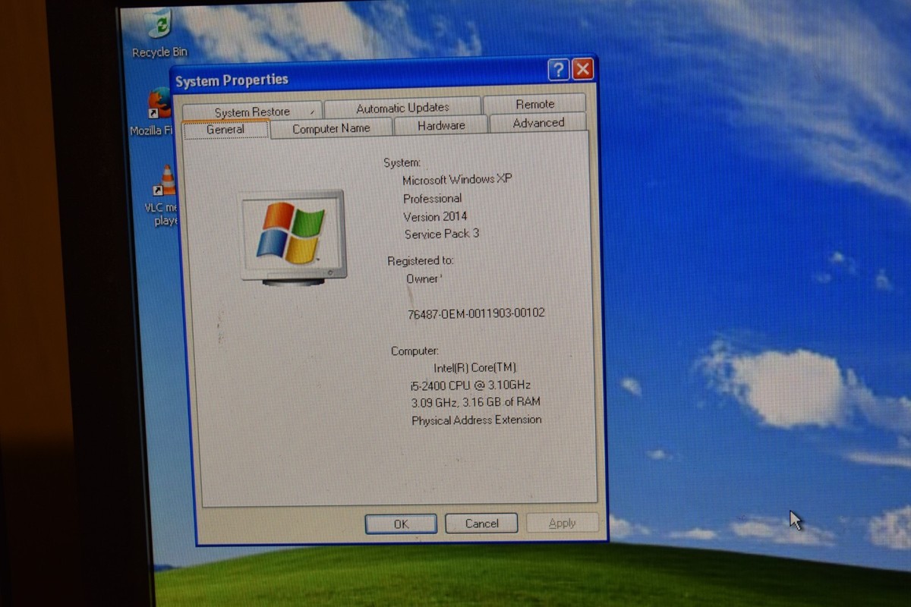This screenshot has height=607, width=911.
Task: Select the General tab
Action: [x=225, y=130]
